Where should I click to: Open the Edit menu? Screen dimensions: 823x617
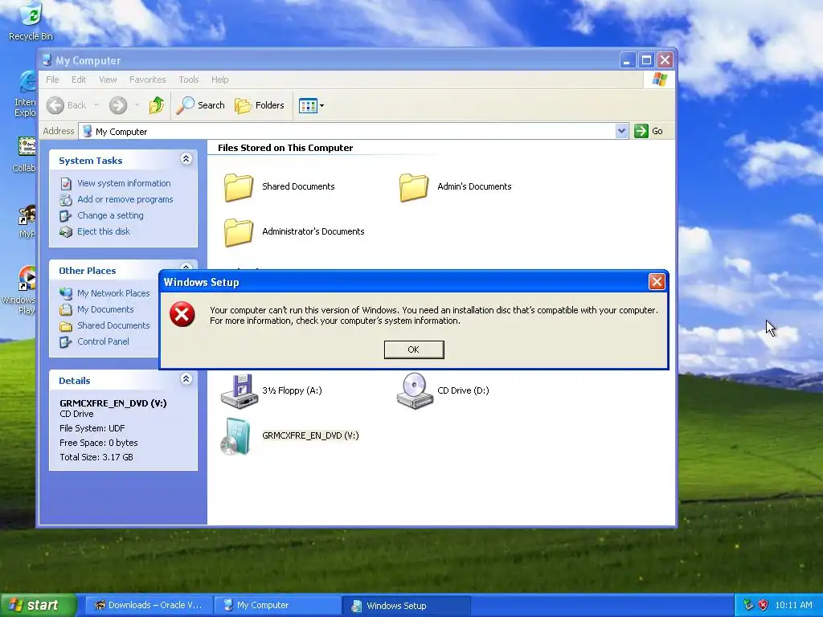(79, 80)
